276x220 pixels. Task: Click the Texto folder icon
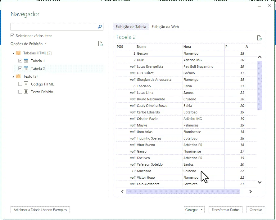pos(18,76)
